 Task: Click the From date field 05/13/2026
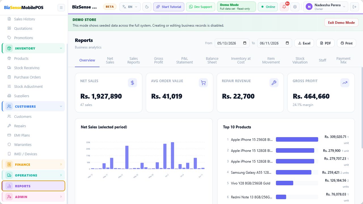pos(232,43)
